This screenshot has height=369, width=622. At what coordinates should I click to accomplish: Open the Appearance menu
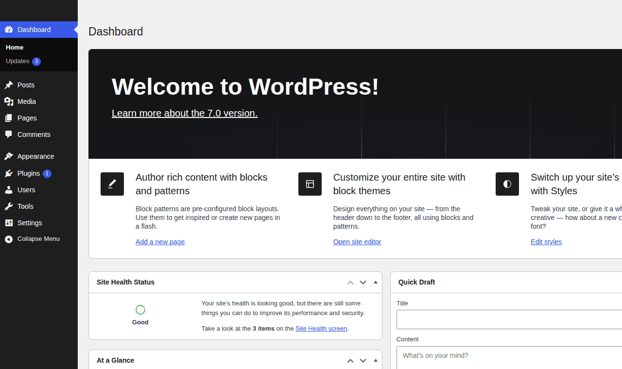coord(39,156)
